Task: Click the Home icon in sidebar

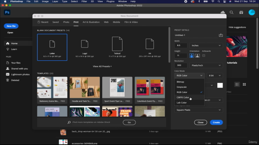Action: click(x=8, y=43)
